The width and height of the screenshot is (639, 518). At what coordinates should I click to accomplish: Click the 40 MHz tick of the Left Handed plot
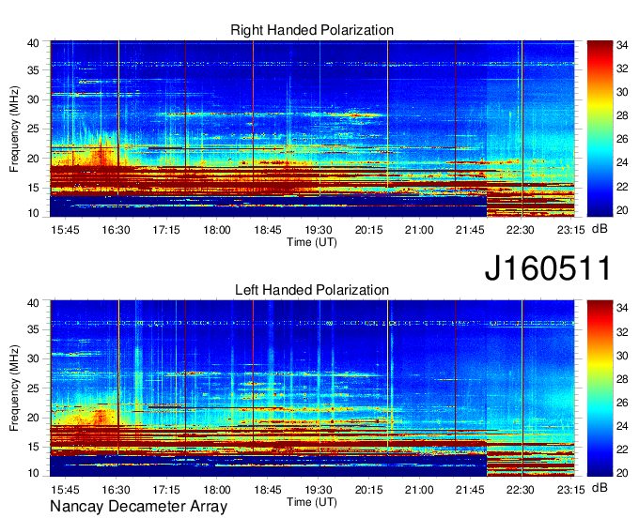[x=33, y=303]
